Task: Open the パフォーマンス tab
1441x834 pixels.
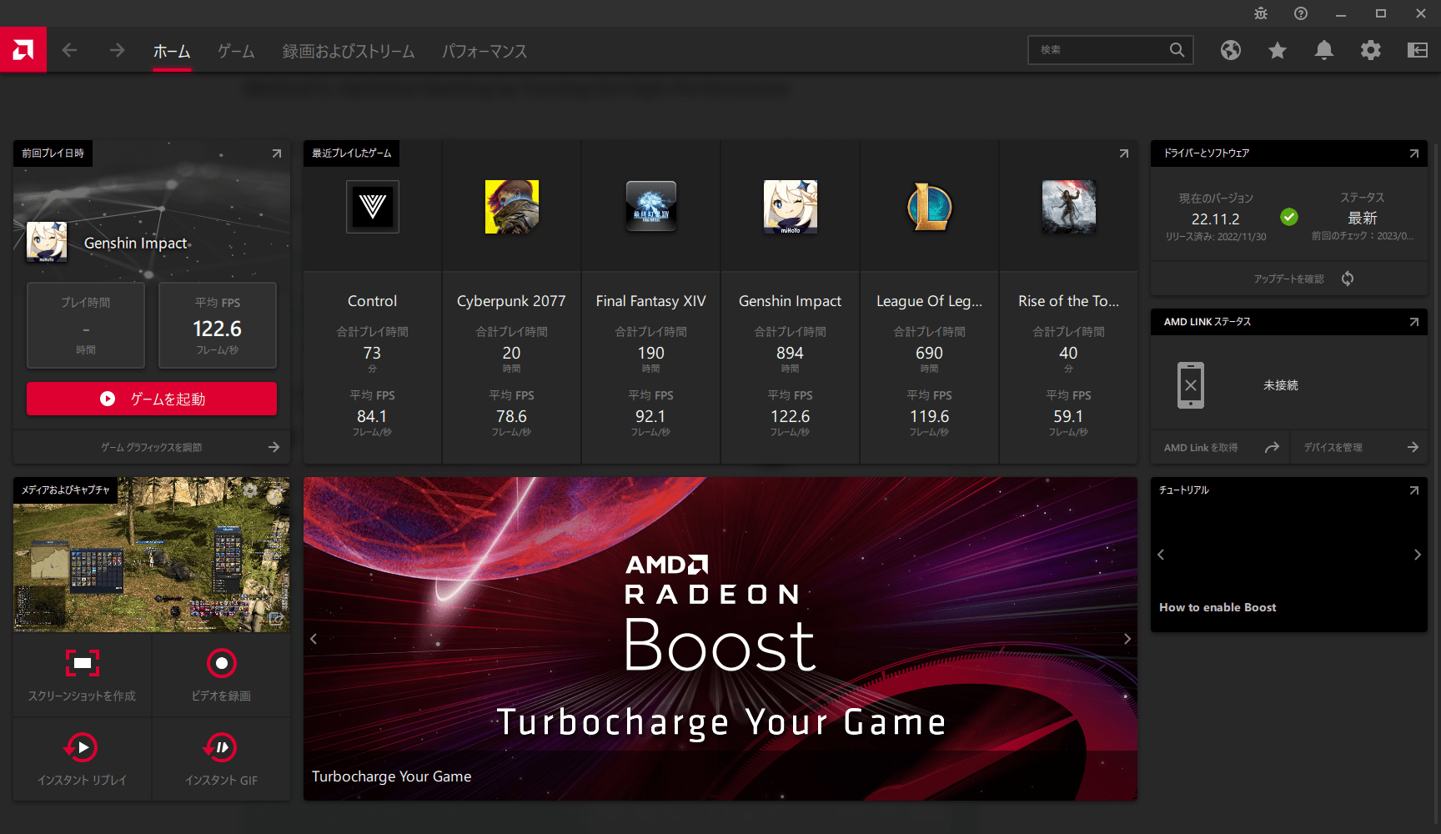Action: tap(484, 50)
